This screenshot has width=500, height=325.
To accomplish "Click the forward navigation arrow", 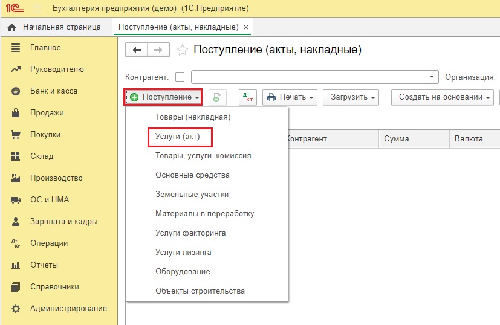I will pyautogui.click(x=158, y=50).
